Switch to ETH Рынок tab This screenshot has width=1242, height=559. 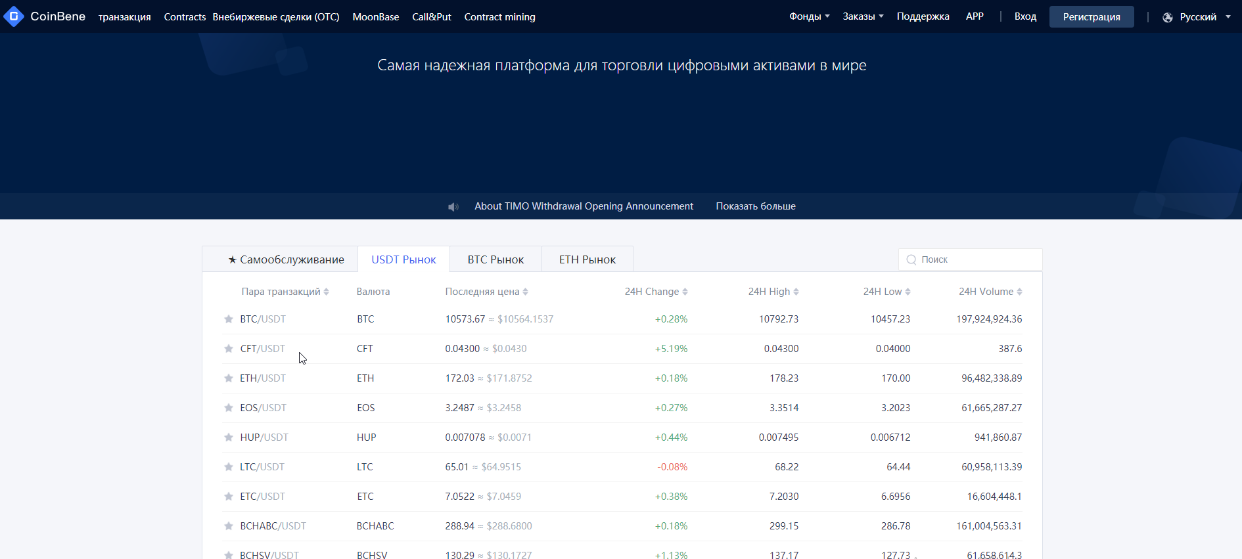pyautogui.click(x=587, y=259)
